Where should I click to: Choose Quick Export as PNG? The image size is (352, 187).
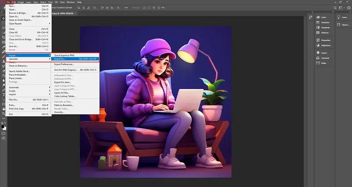tap(75, 55)
